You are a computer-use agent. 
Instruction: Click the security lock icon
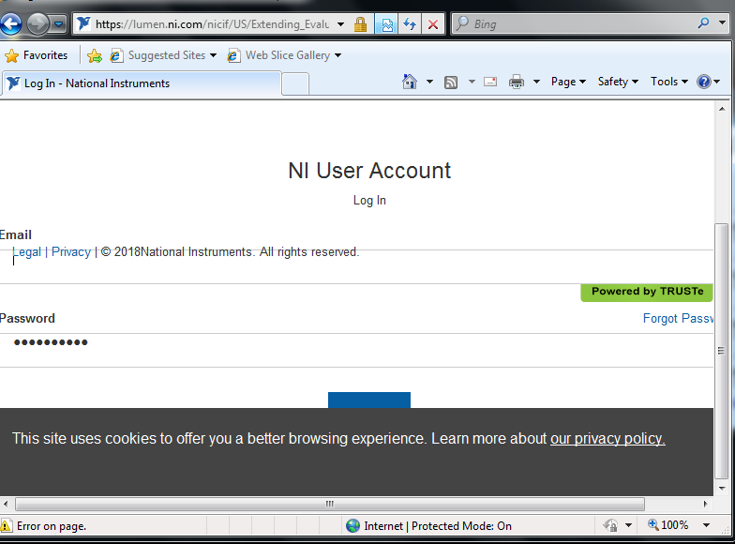[360, 24]
